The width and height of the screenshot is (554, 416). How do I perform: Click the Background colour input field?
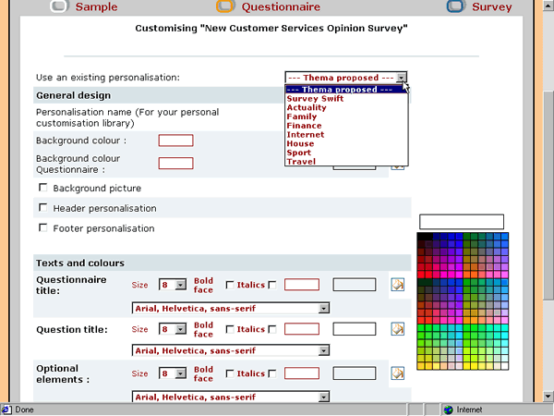pyautogui.click(x=176, y=141)
